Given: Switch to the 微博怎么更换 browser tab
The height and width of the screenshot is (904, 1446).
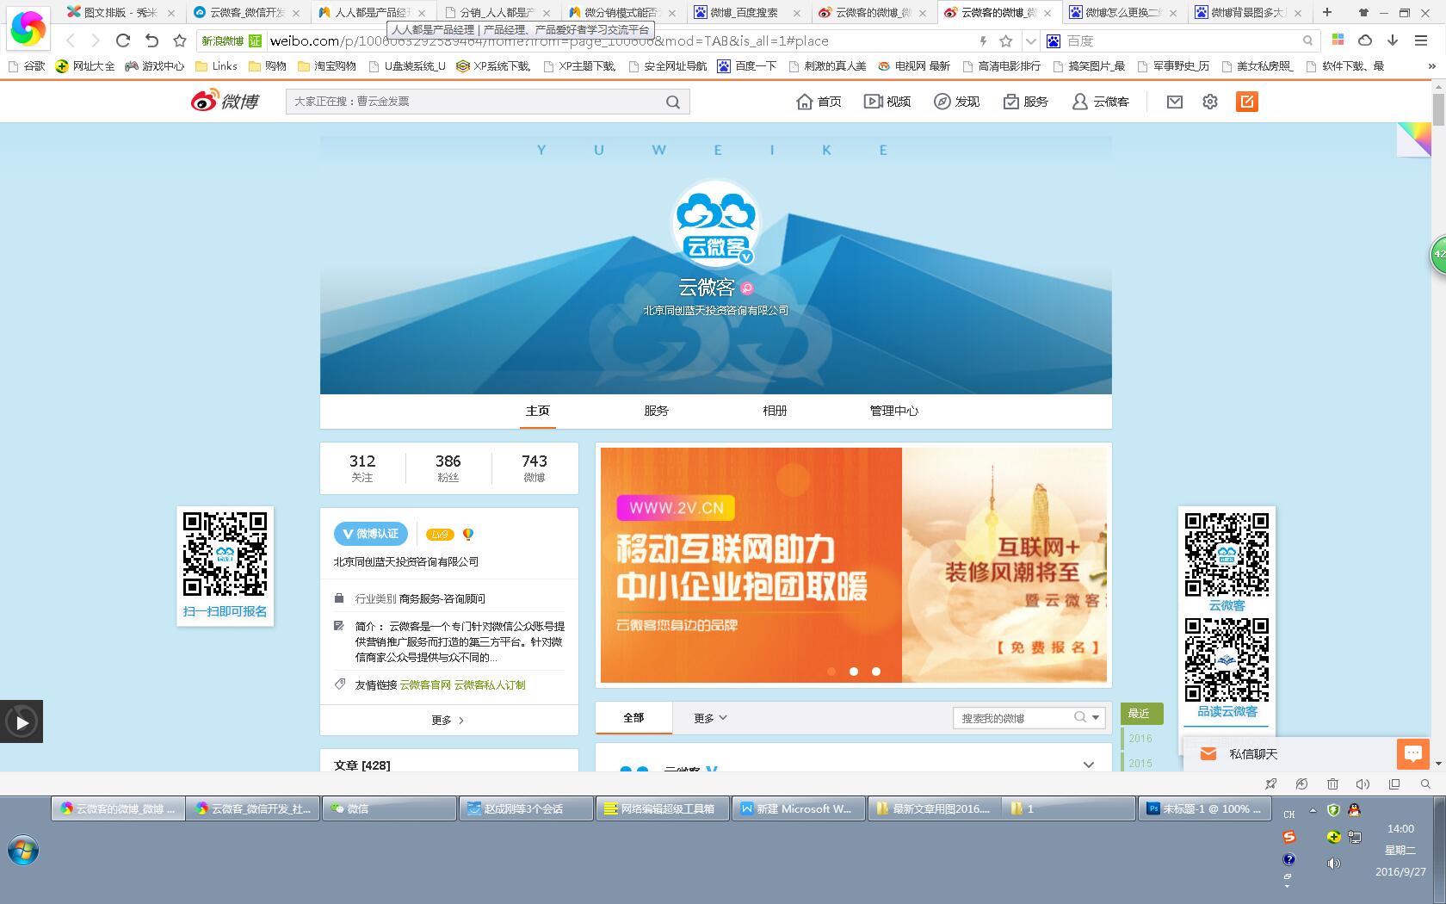Looking at the screenshot, I should click(x=1123, y=13).
